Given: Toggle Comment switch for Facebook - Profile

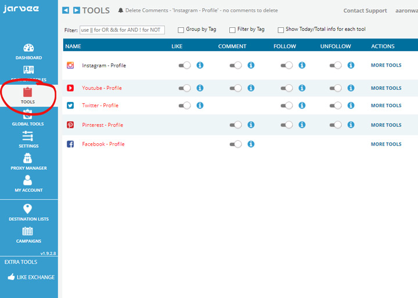Looking at the screenshot, I should point(236,144).
